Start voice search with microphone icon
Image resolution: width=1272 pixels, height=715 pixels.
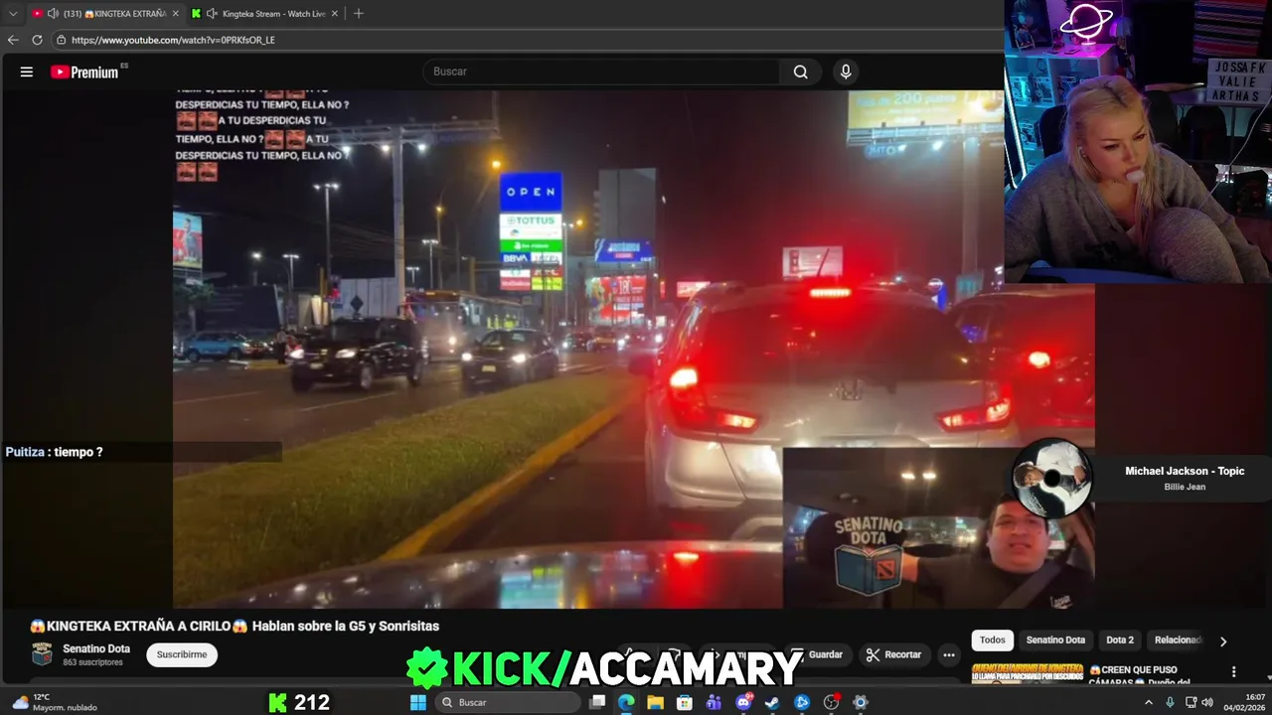tap(846, 71)
